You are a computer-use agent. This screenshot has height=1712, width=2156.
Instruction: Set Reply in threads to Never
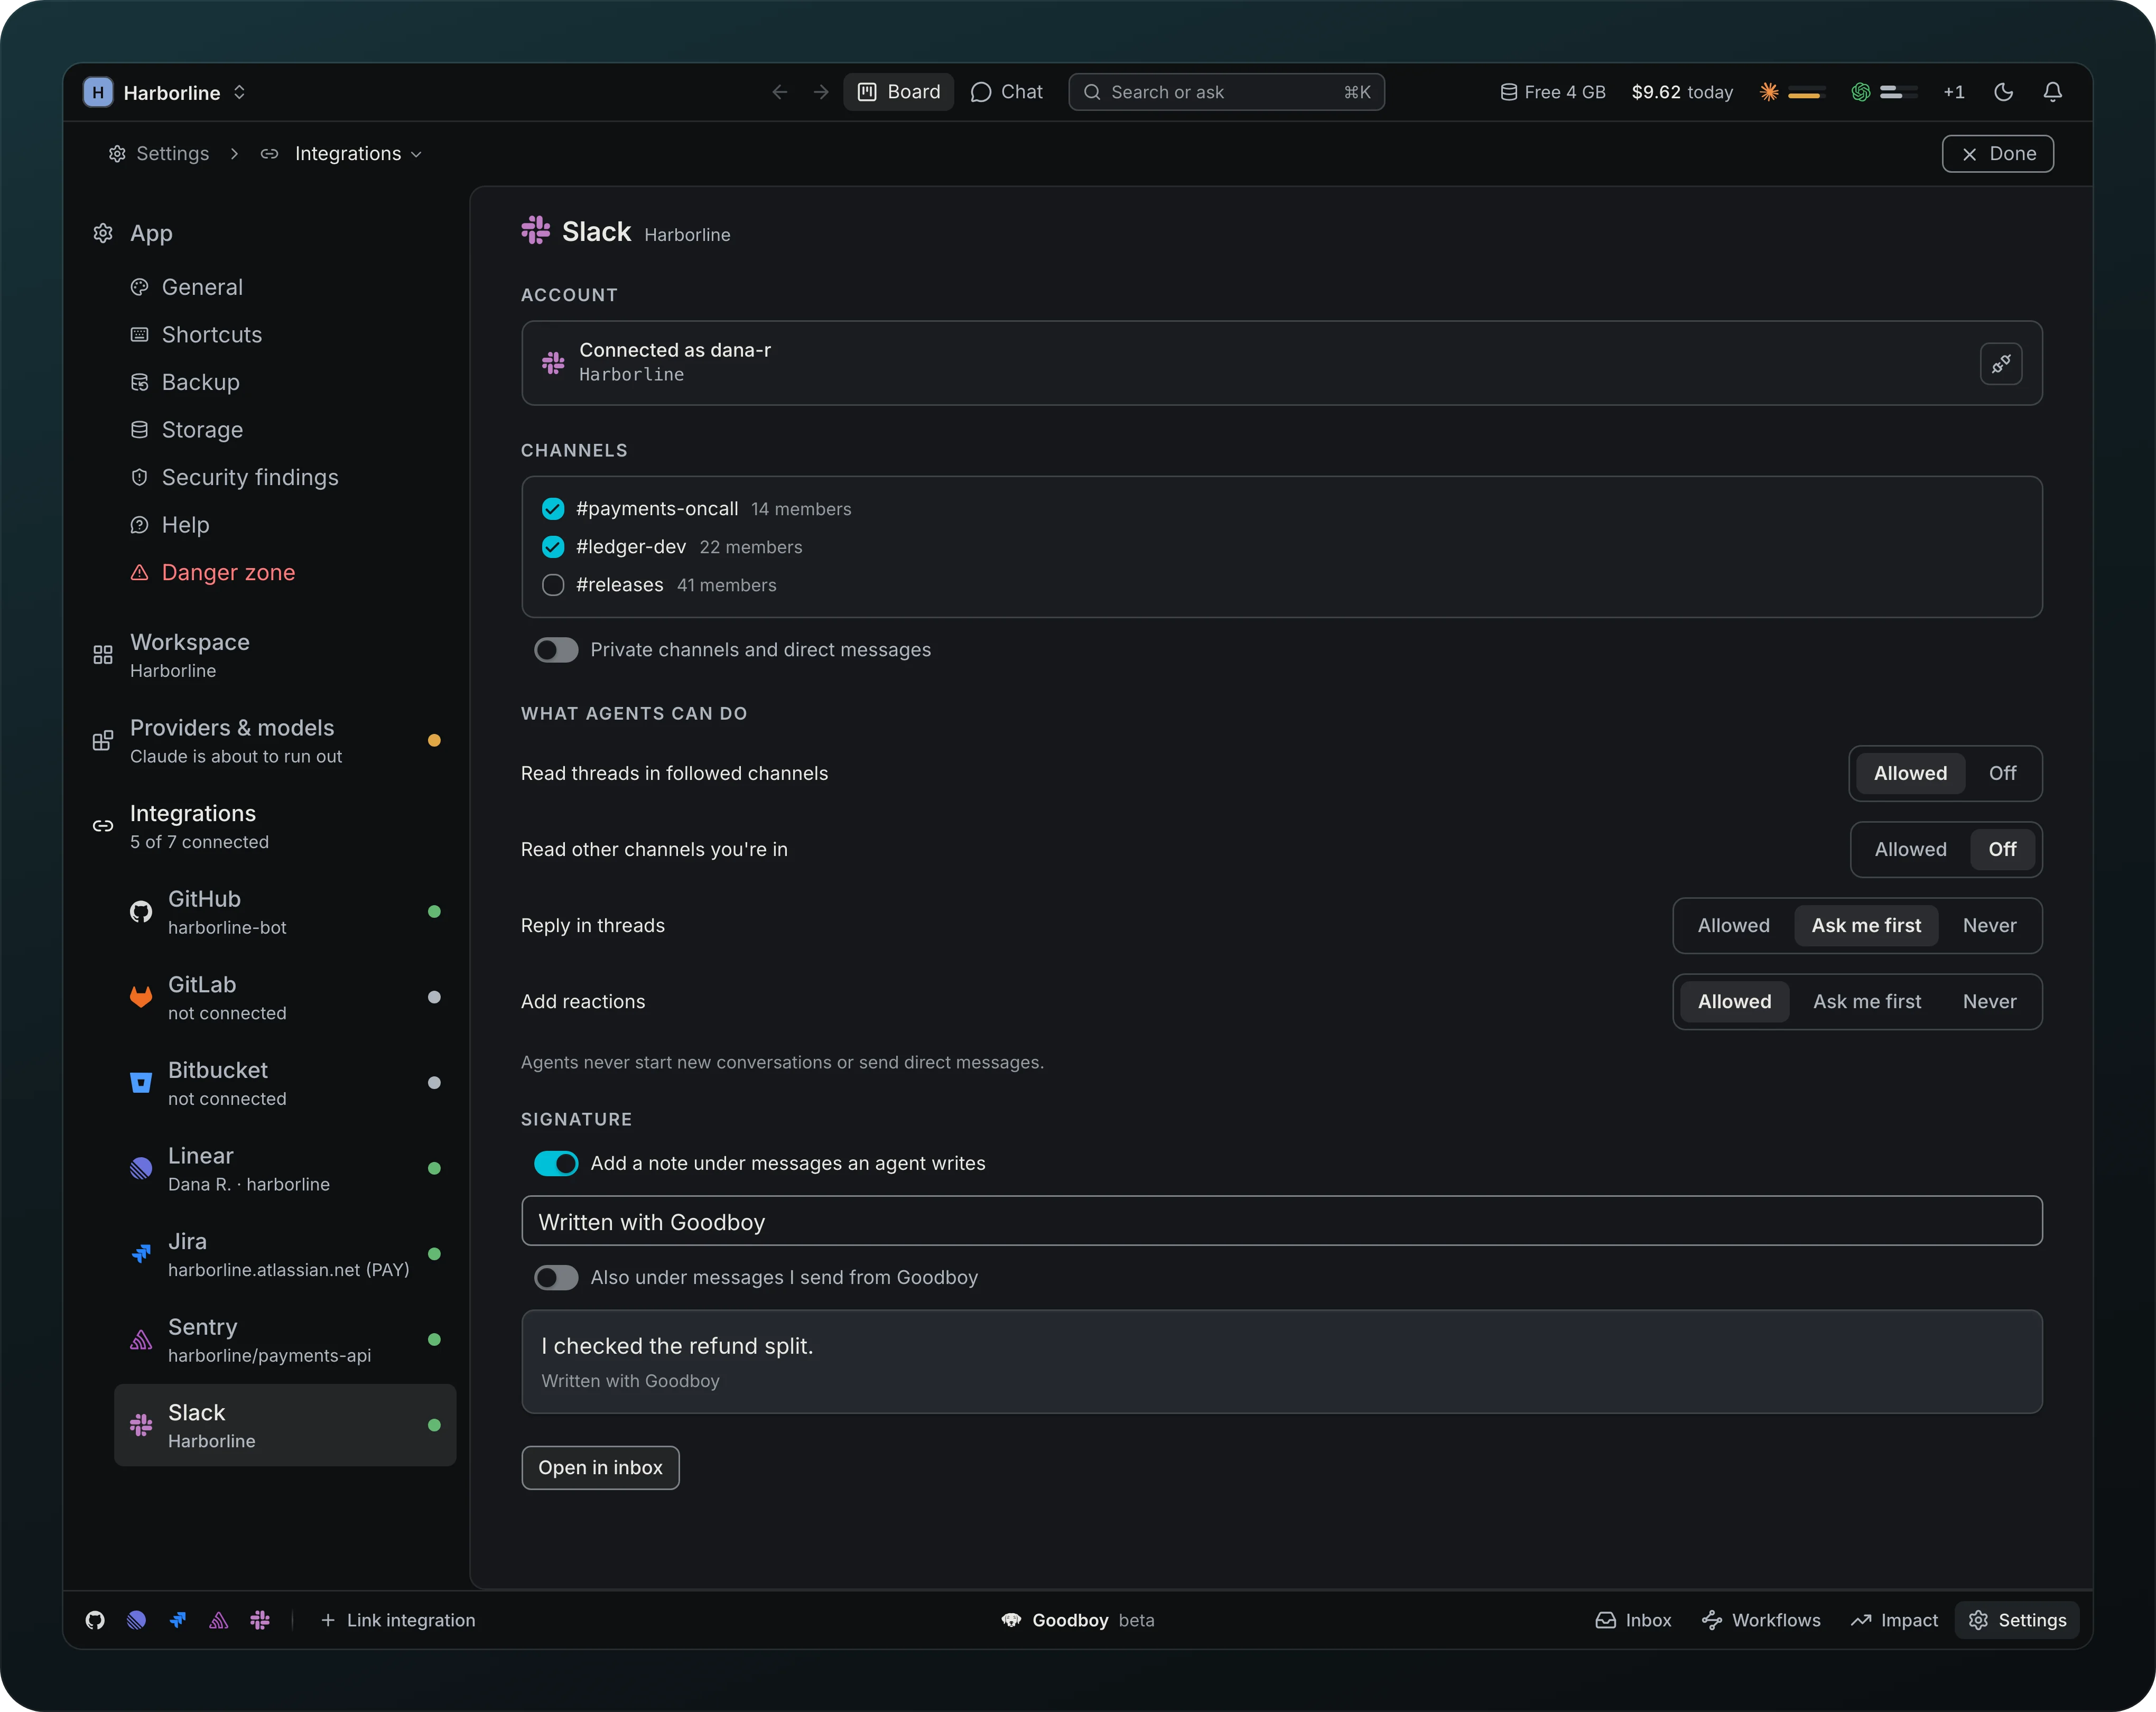pos(1989,925)
